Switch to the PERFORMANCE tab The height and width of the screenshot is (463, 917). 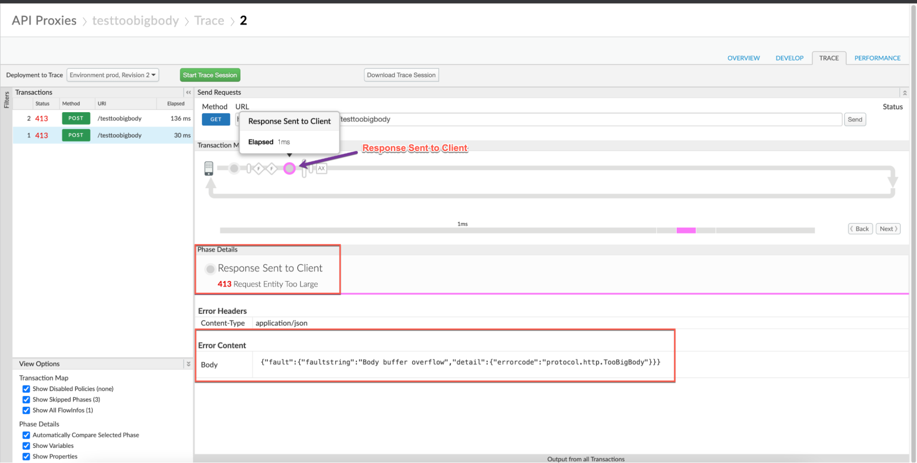point(877,58)
